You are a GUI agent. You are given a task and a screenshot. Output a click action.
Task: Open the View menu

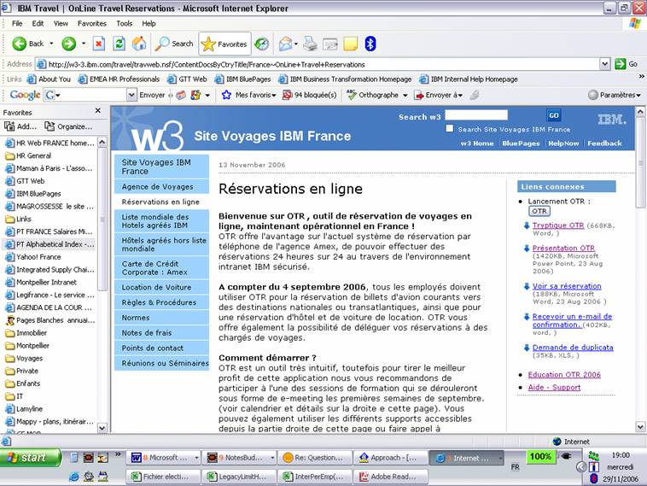[x=61, y=24]
